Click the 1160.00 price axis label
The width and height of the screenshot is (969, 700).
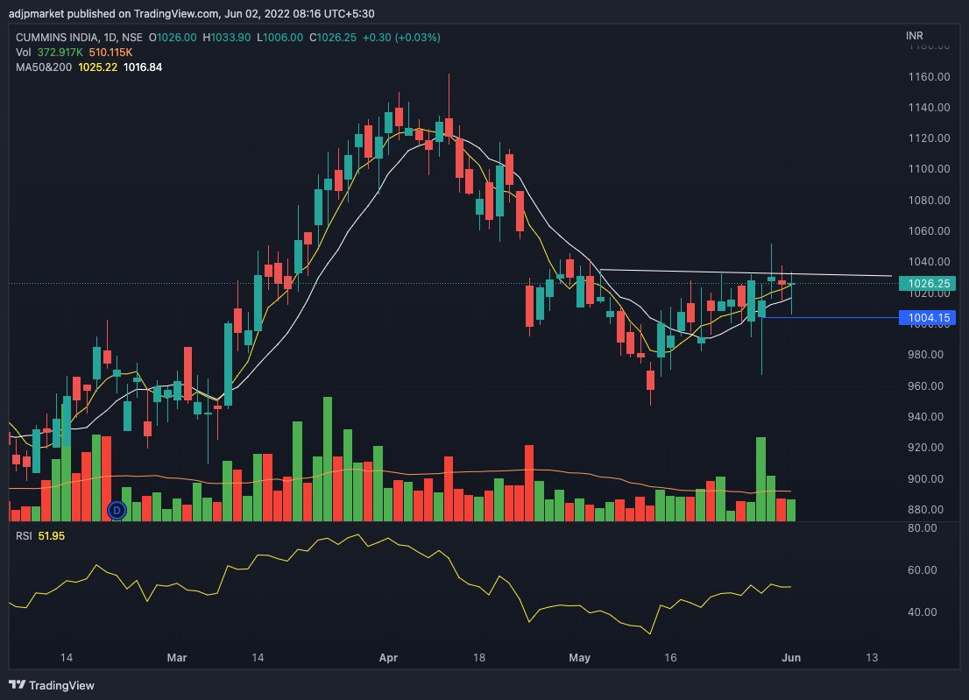(929, 76)
